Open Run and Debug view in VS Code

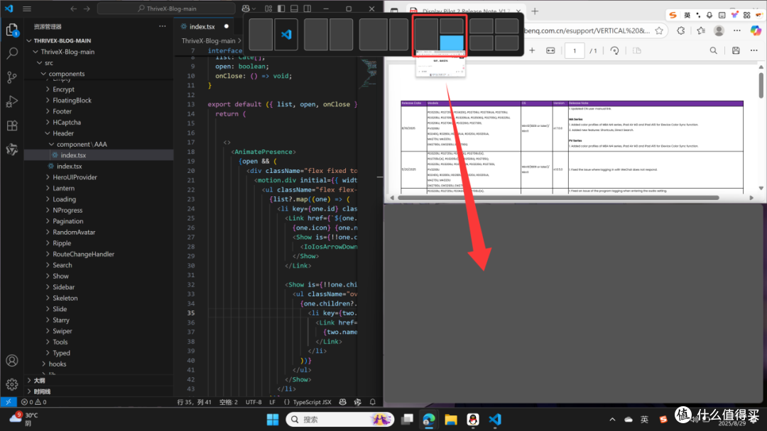(12, 101)
